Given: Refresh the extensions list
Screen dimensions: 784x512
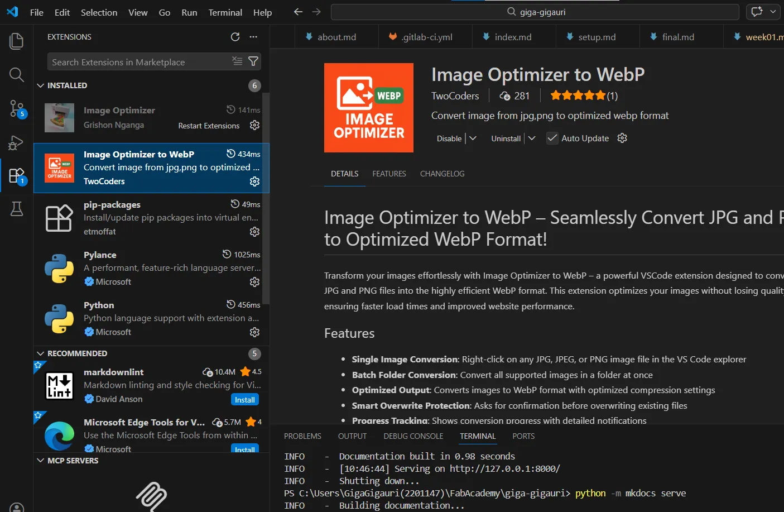Looking at the screenshot, I should point(235,37).
